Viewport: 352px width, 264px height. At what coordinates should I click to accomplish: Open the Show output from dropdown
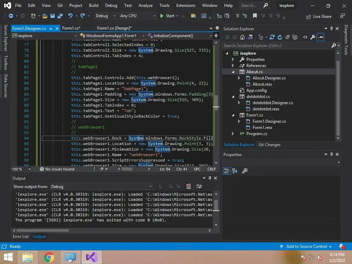101,187
